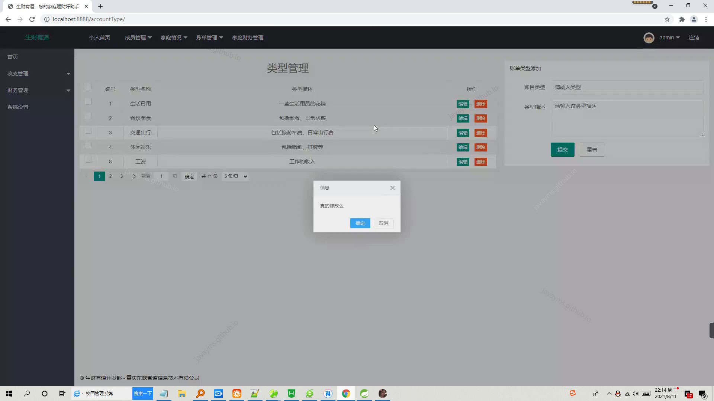The height and width of the screenshot is (401, 714).
Task: Bookmark this page with the star icon
Action: pyautogui.click(x=667, y=19)
